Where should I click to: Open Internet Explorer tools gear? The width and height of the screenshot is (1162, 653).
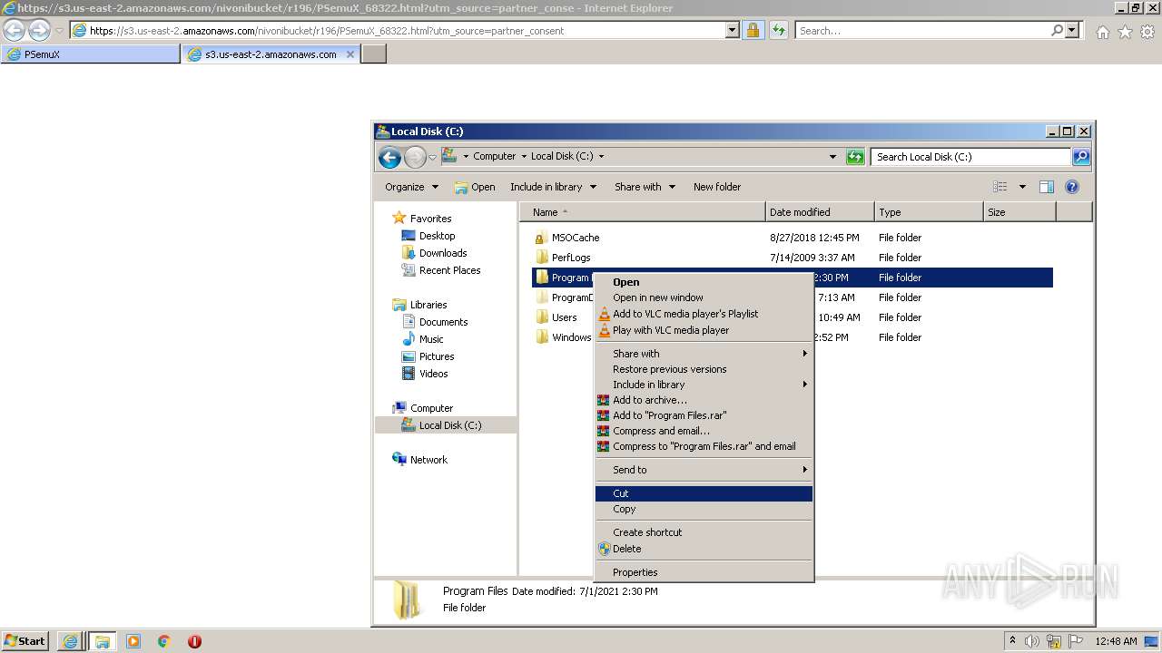[x=1147, y=31]
